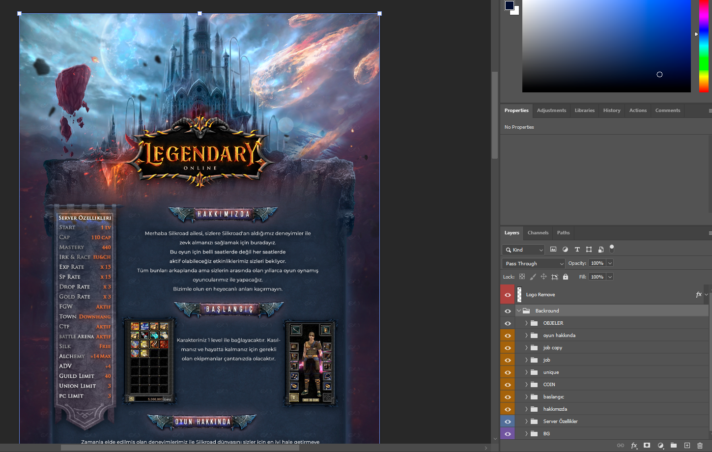Screen dimensions: 712x452
Task: Click the Link layers icon
Action: pyautogui.click(x=621, y=446)
